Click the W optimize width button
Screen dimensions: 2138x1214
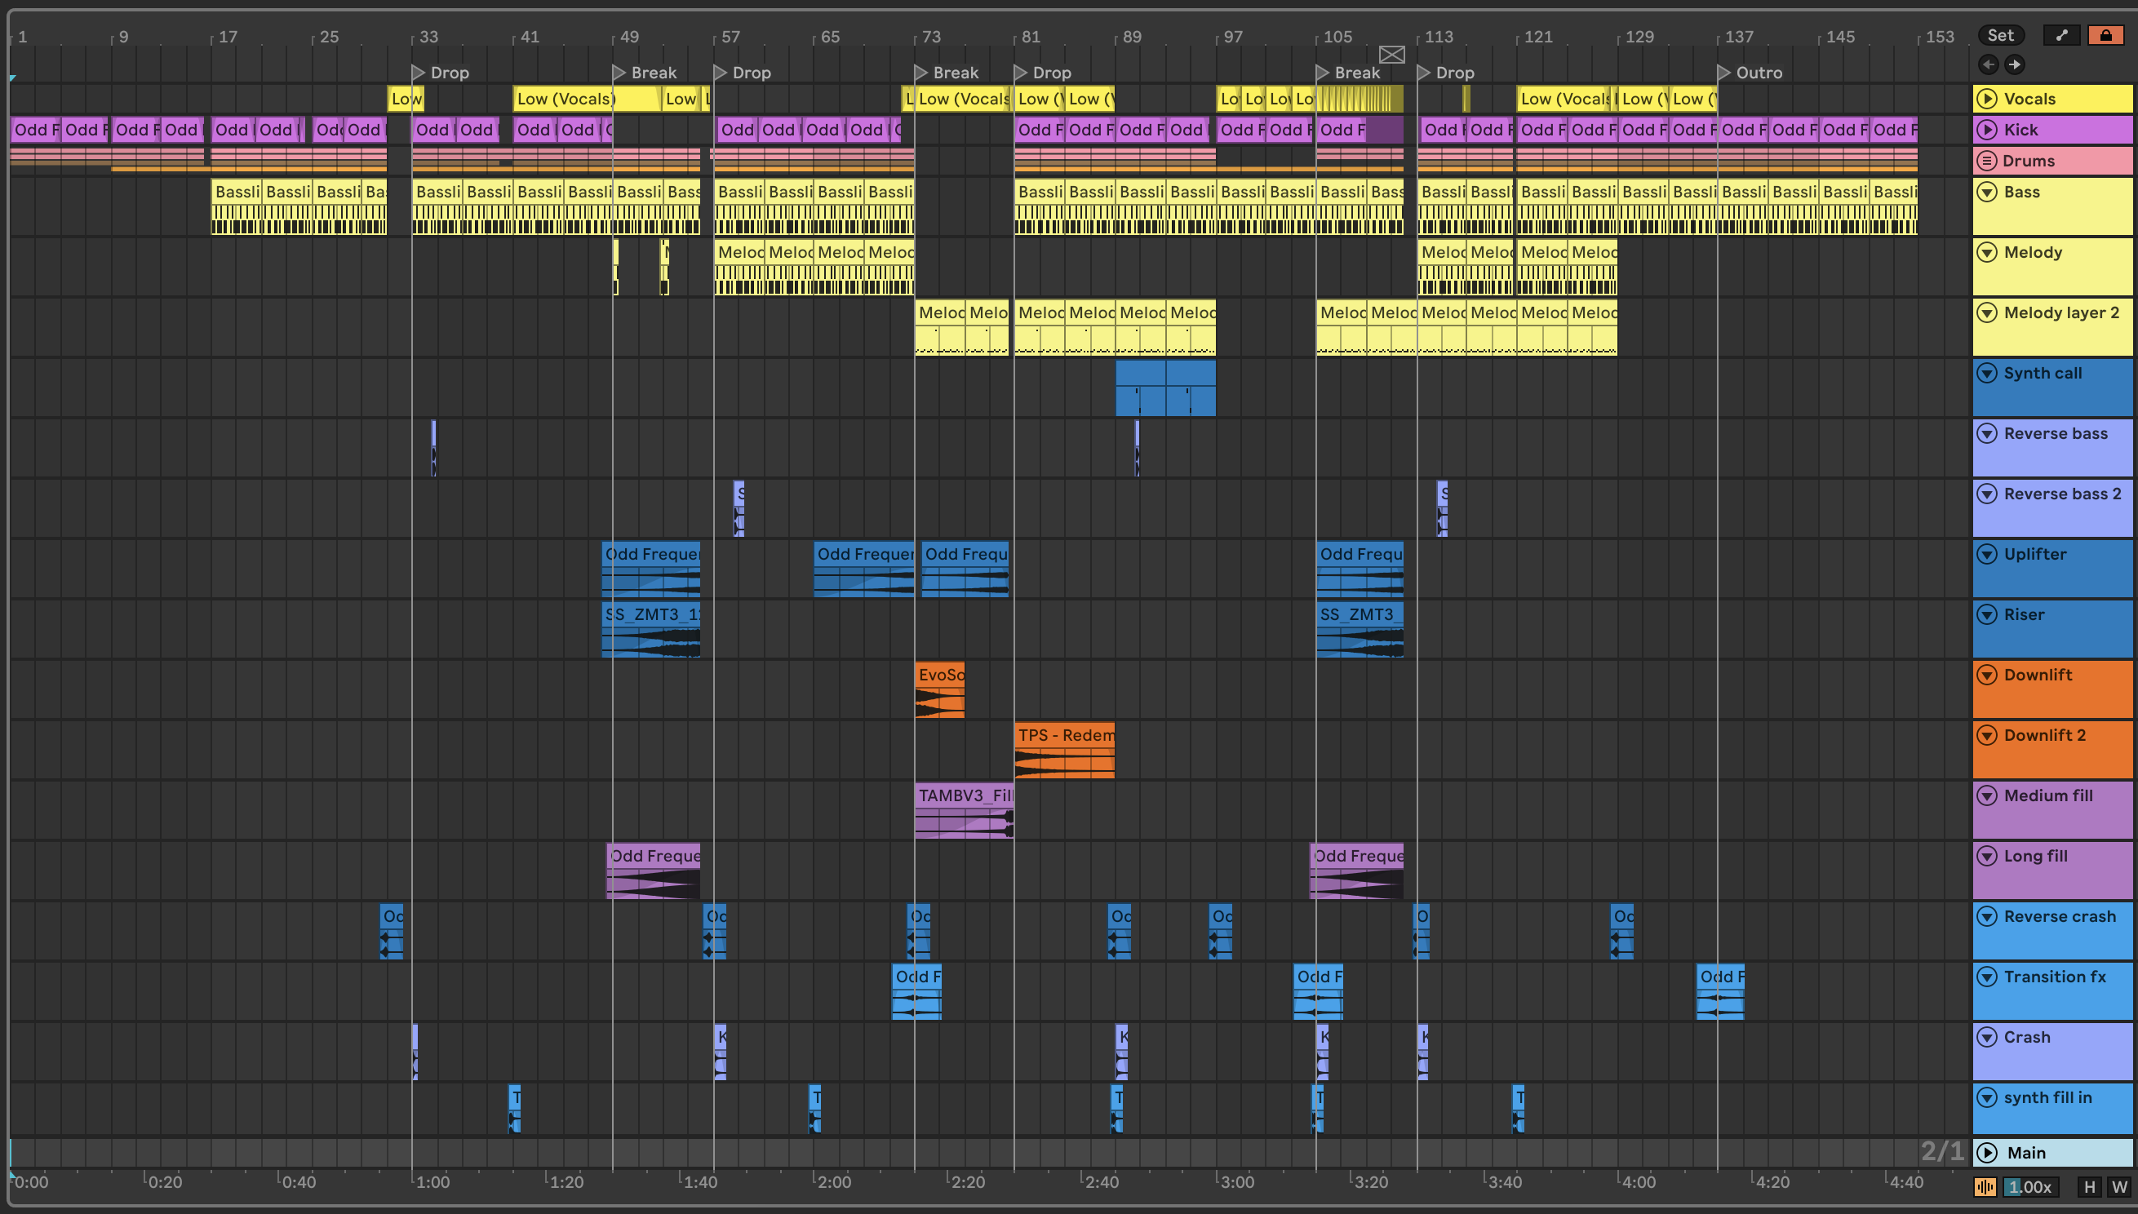(x=2118, y=1186)
